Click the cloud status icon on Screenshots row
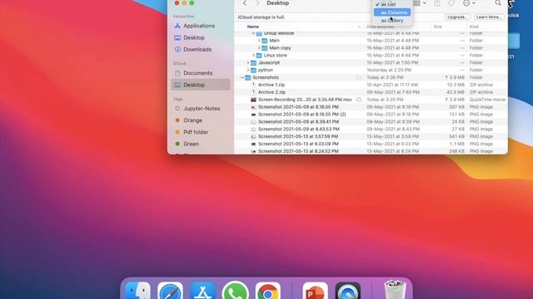 (359, 77)
